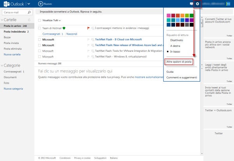
Task: Click Privacy e cookie footer link
Action: tap(82, 158)
